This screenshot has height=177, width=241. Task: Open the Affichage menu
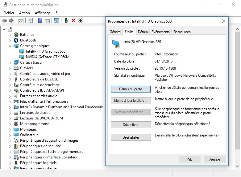click(43, 13)
